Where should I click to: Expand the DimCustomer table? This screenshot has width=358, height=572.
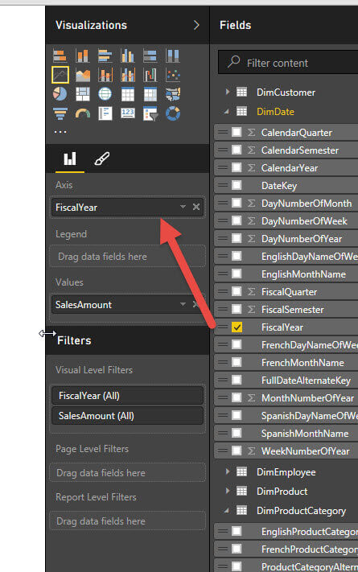228,92
